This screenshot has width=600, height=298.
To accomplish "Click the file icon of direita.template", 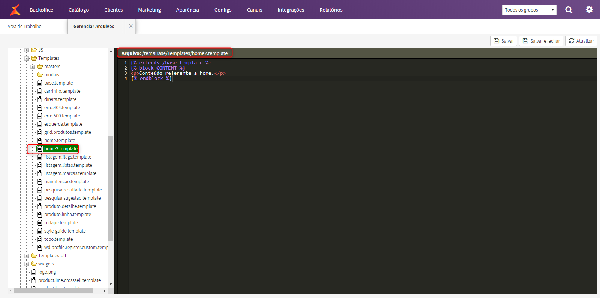I will click(40, 99).
